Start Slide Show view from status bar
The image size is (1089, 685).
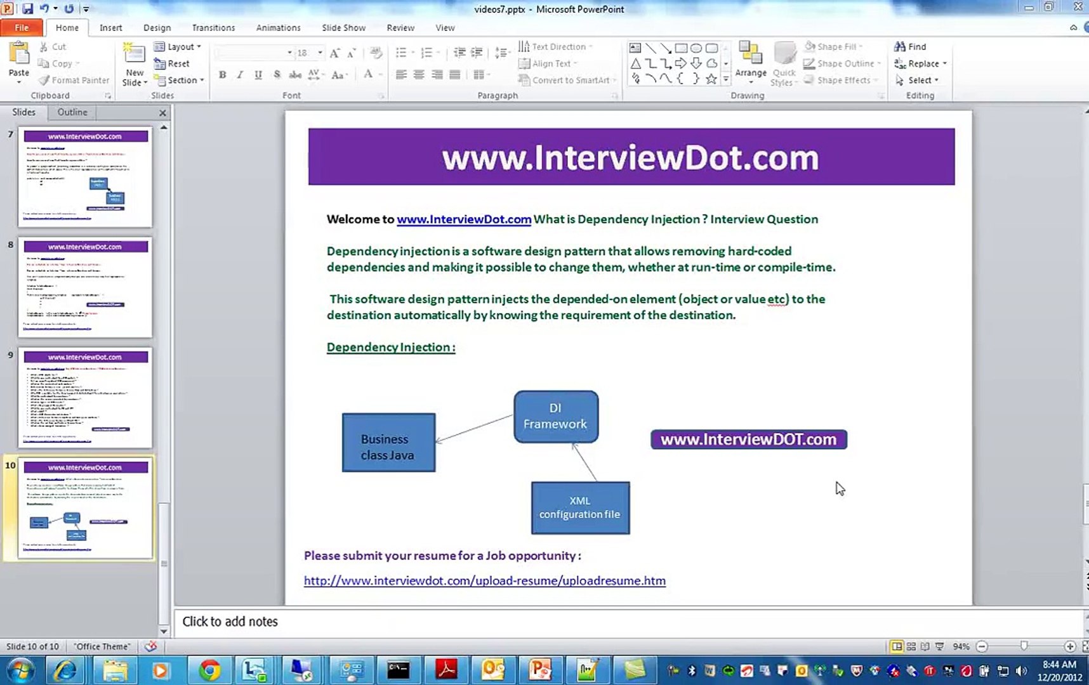pos(940,646)
